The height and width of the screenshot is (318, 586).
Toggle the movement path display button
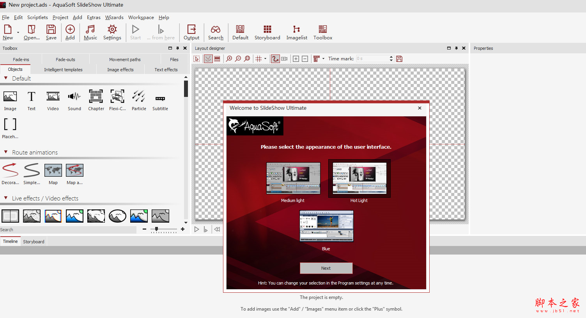click(275, 59)
